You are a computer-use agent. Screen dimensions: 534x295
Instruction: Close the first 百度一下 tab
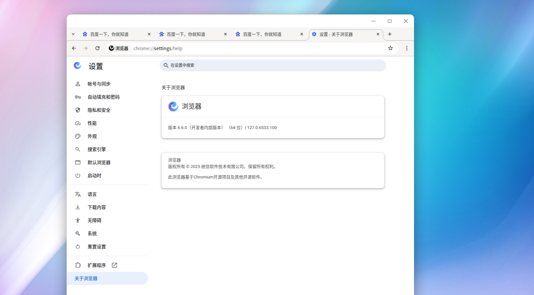(x=149, y=34)
